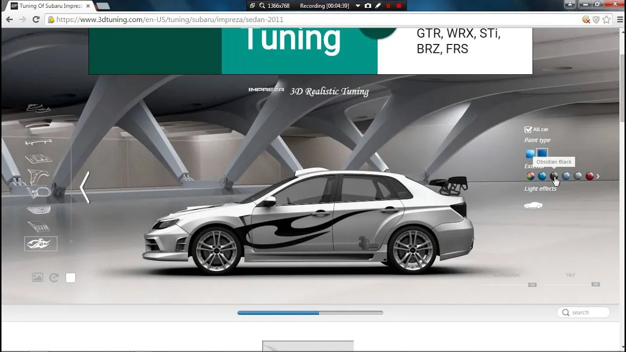Pick the gray exterior color
The width and height of the screenshot is (626, 352).
[x=578, y=176]
